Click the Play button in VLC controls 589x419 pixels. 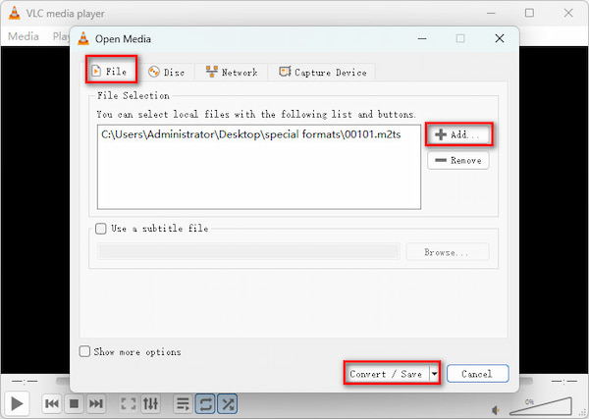point(17,403)
